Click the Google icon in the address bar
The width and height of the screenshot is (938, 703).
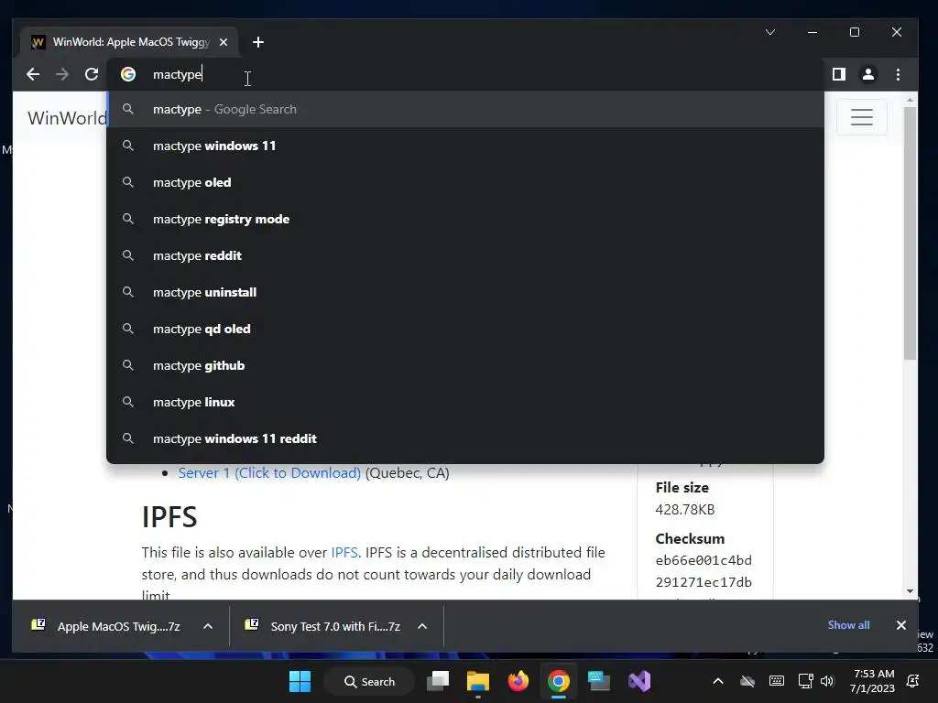[128, 74]
